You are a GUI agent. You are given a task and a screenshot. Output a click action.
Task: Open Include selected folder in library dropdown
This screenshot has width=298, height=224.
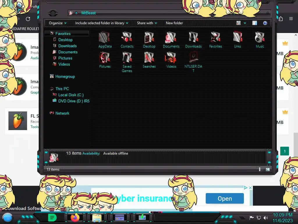tap(102, 23)
